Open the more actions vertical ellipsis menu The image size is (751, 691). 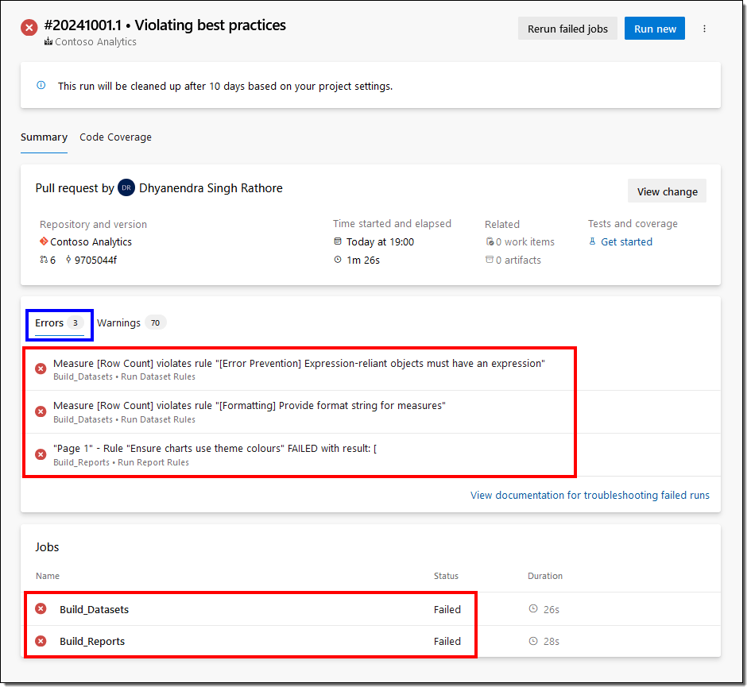[x=704, y=29]
